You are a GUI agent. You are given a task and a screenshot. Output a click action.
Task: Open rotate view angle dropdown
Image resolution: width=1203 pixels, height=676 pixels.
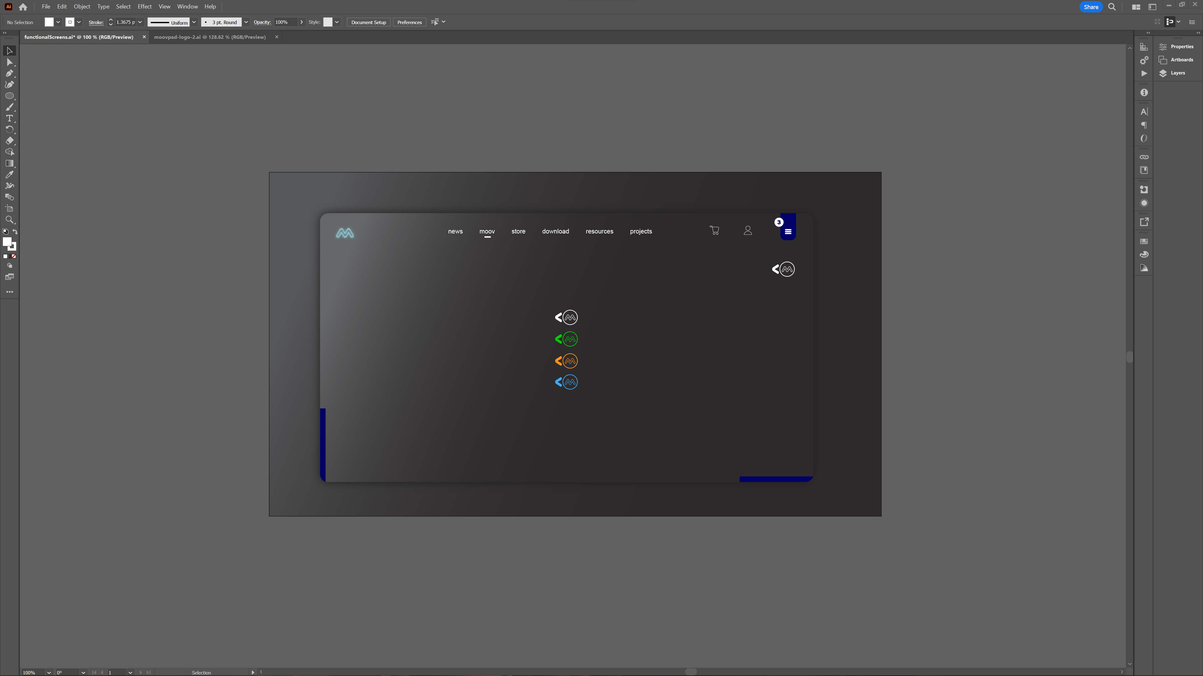(x=83, y=672)
